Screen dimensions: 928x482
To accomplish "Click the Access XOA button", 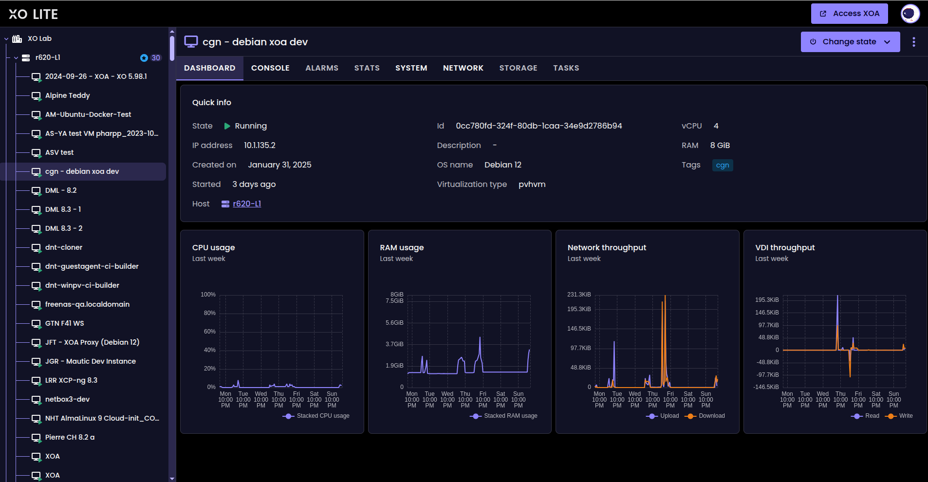I will pyautogui.click(x=850, y=14).
